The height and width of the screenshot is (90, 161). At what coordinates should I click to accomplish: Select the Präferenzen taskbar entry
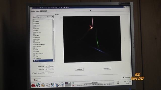93,82
